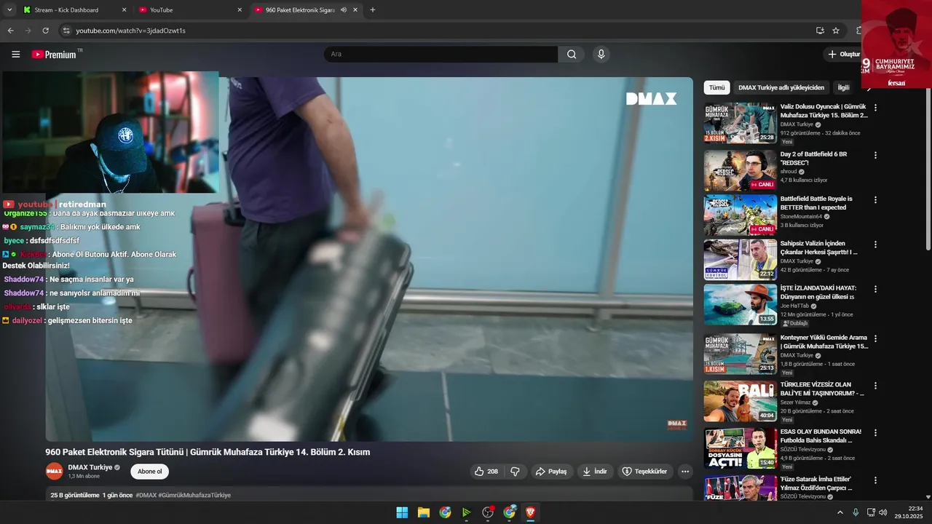Open DMAX Turkiye channel avatar
Viewport: 932px width, 524px height.
pos(55,472)
